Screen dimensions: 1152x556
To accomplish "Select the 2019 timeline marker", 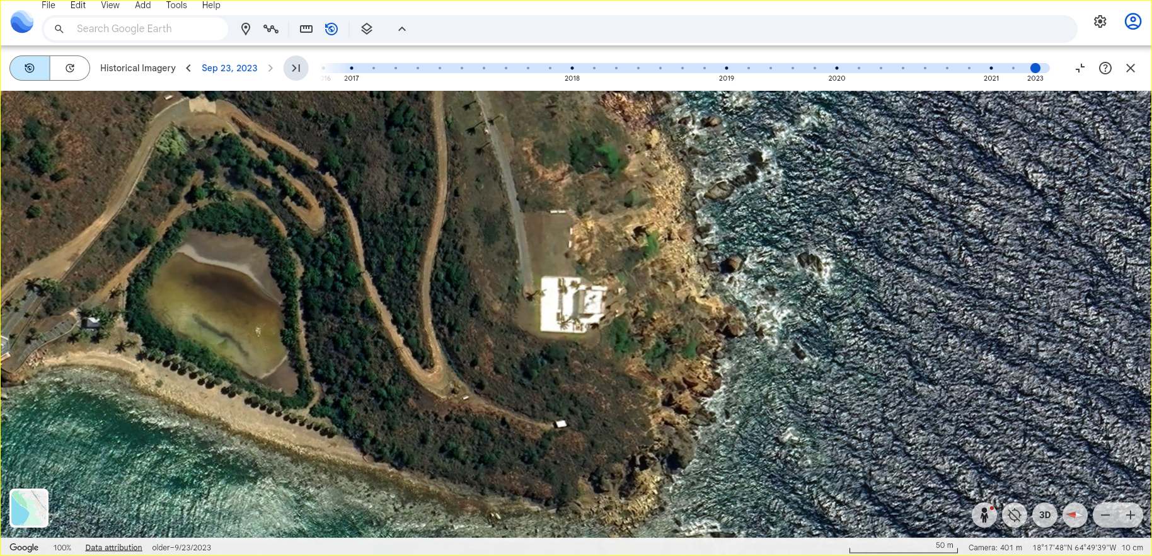I will click(x=727, y=68).
